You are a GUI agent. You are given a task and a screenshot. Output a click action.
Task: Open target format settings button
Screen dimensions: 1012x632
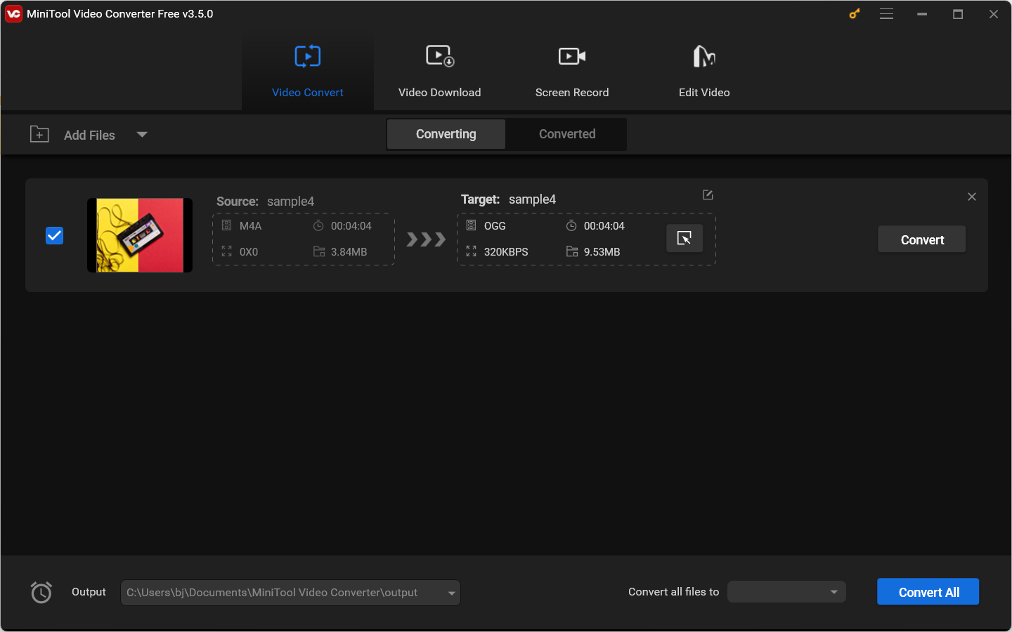pos(685,239)
